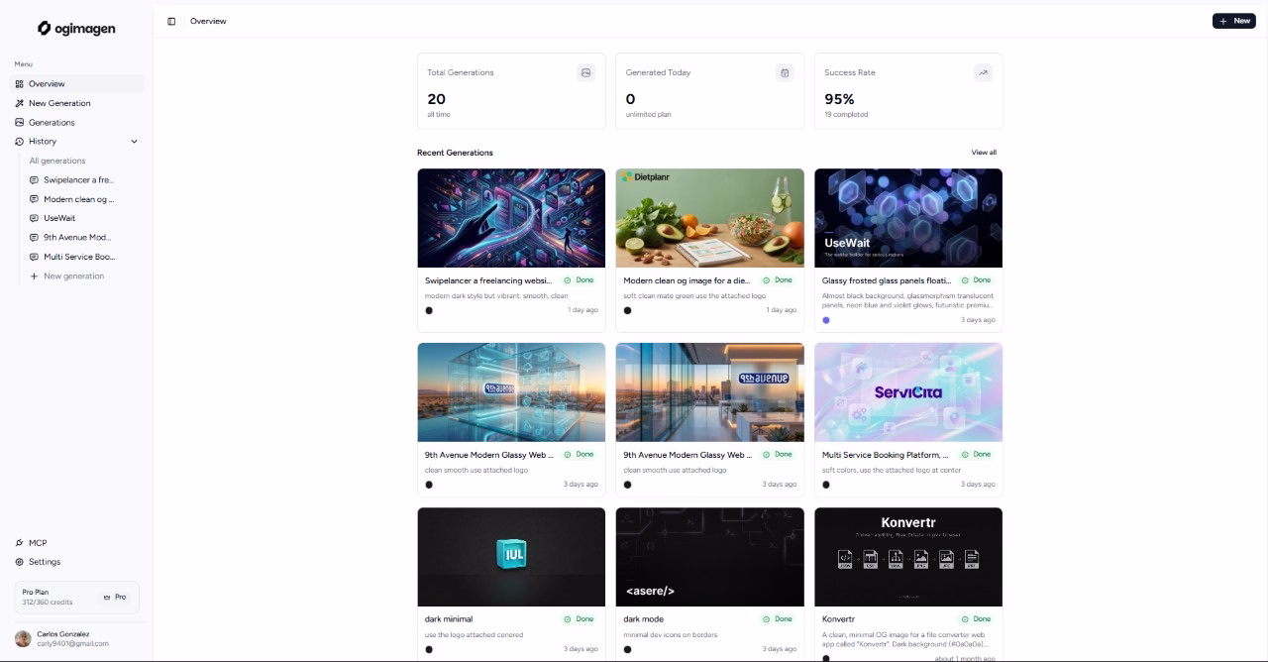This screenshot has height=662, width=1268.
Task: Click View all recent generations
Action: click(984, 153)
